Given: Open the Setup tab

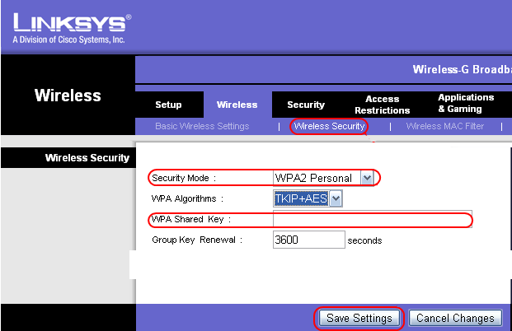Looking at the screenshot, I should [168, 105].
